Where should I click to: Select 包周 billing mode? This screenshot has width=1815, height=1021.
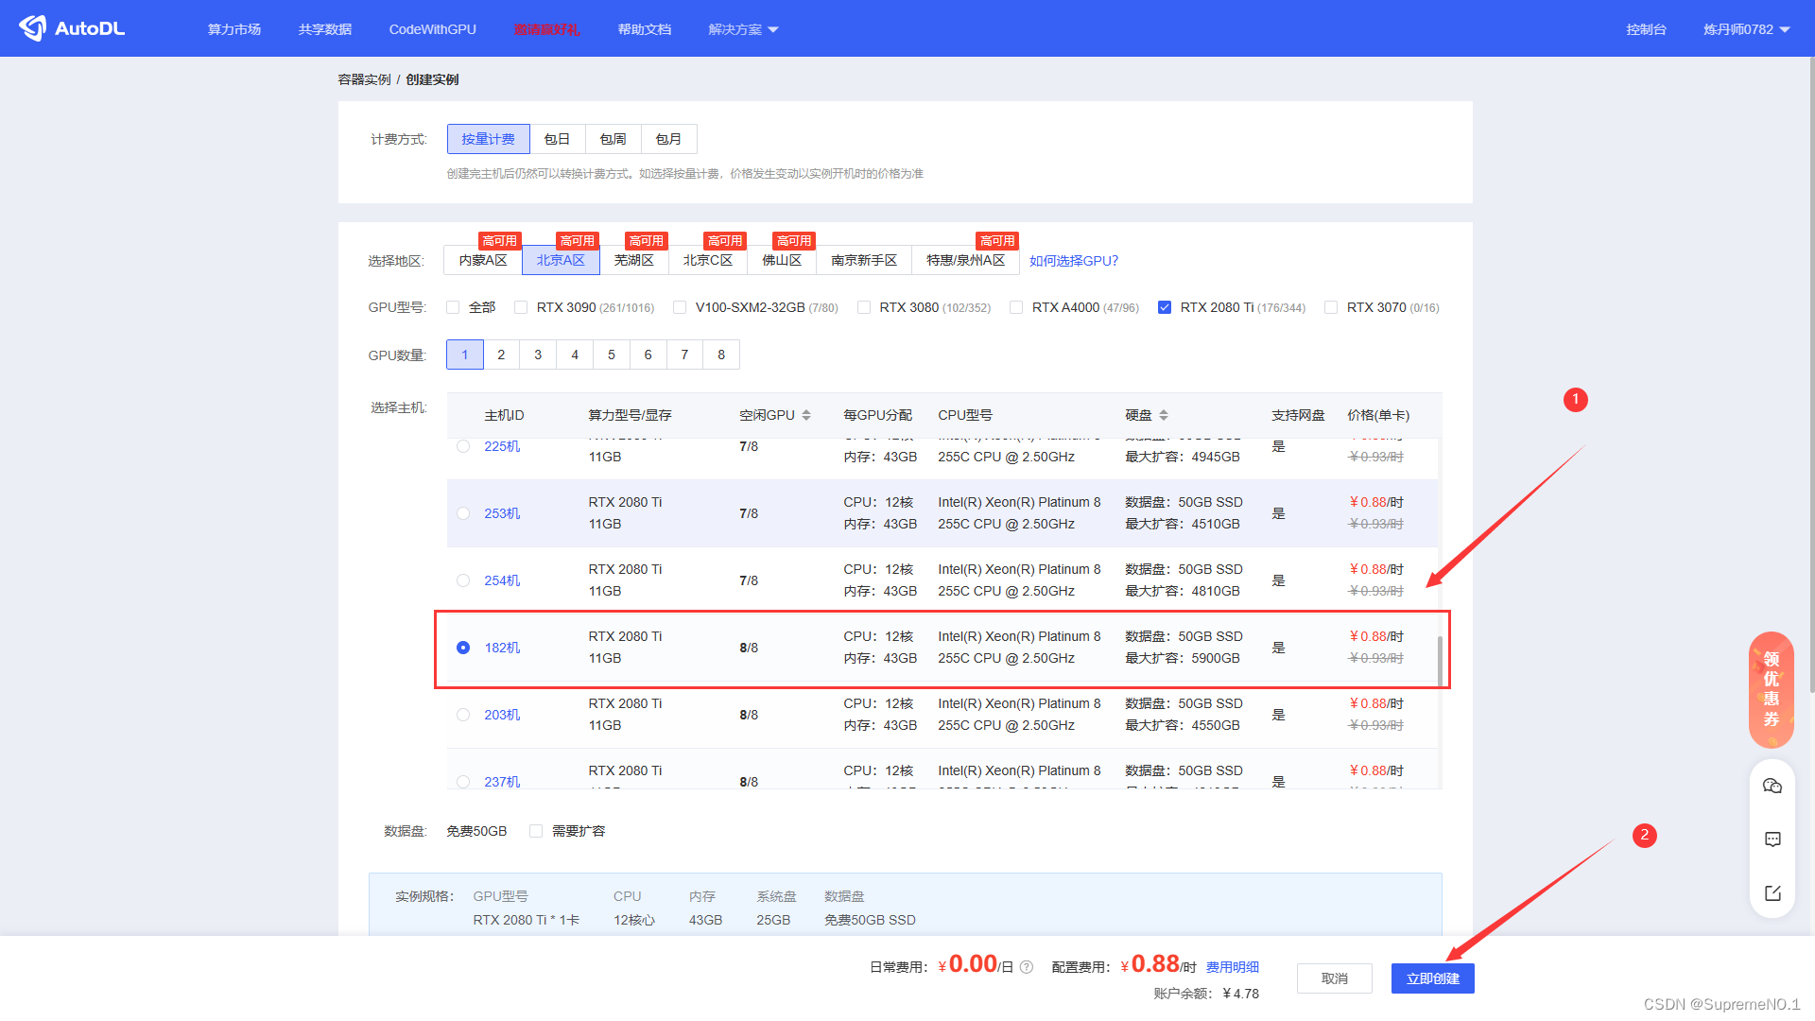614,139
